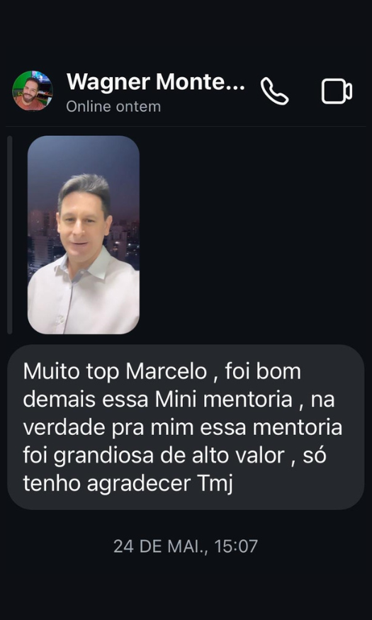Click the word 'grandiosa' in the message

(x=103, y=457)
